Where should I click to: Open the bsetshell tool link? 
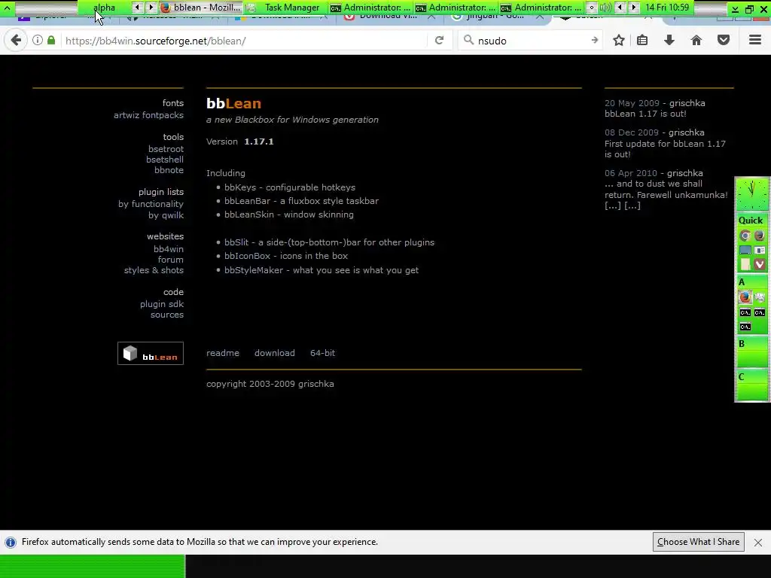[165, 160]
